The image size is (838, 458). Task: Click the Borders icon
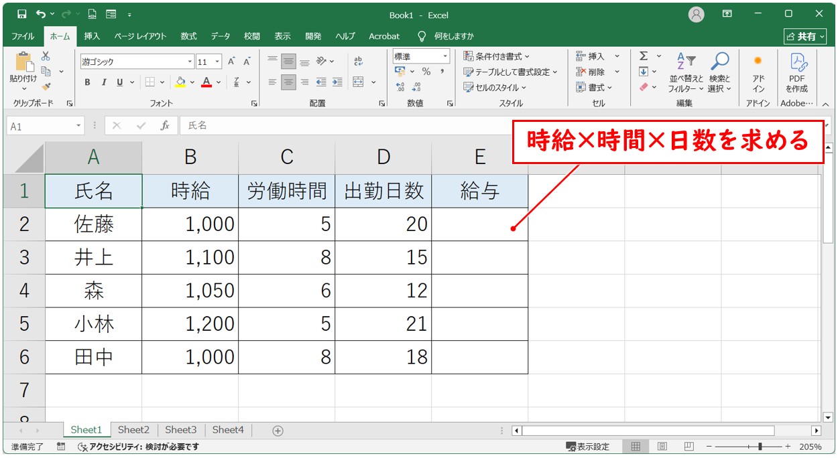click(149, 82)
